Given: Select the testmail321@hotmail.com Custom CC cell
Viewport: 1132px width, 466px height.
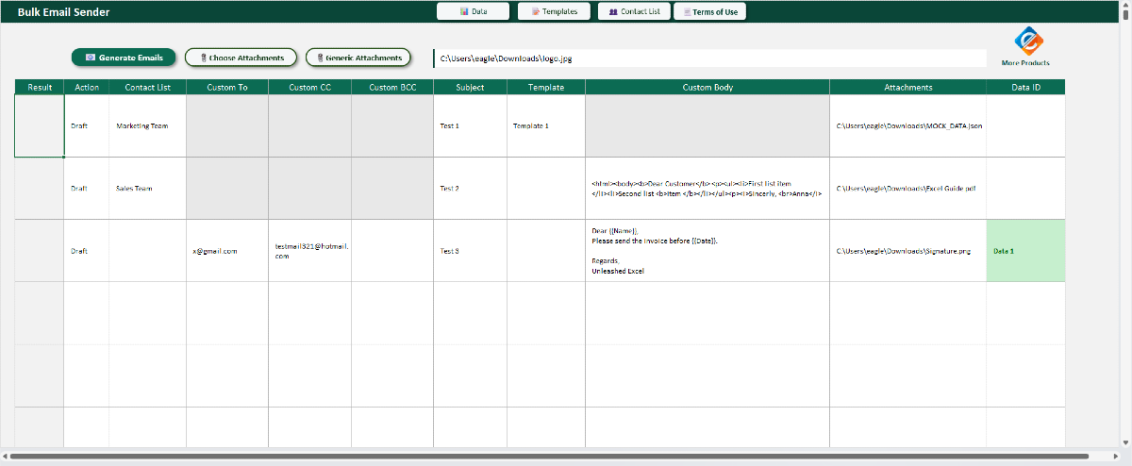Looking at the screenshot, I should click(x=309, y=251).
